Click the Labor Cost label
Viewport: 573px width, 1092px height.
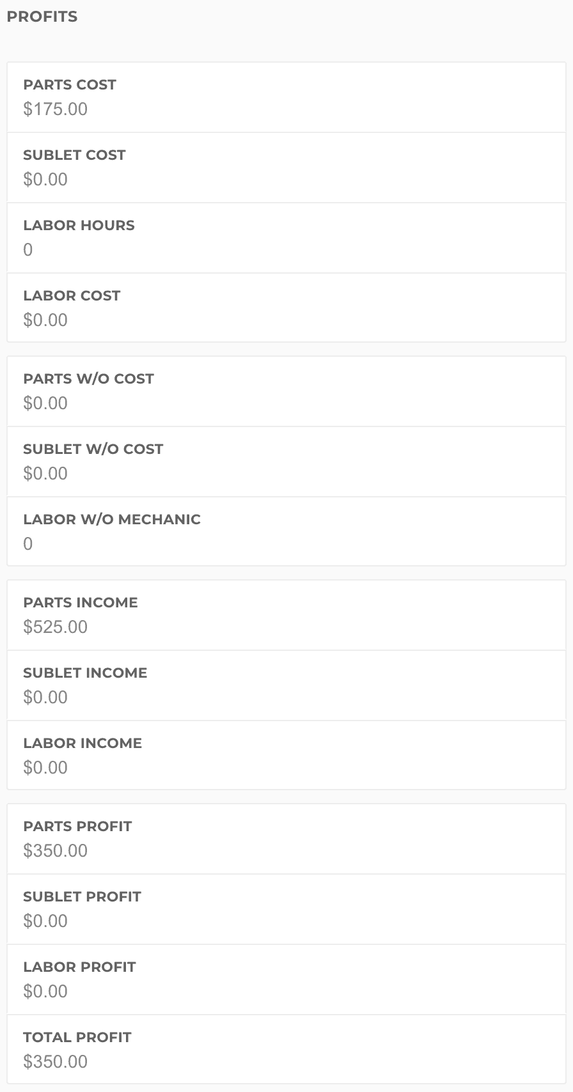coord(72,296)
